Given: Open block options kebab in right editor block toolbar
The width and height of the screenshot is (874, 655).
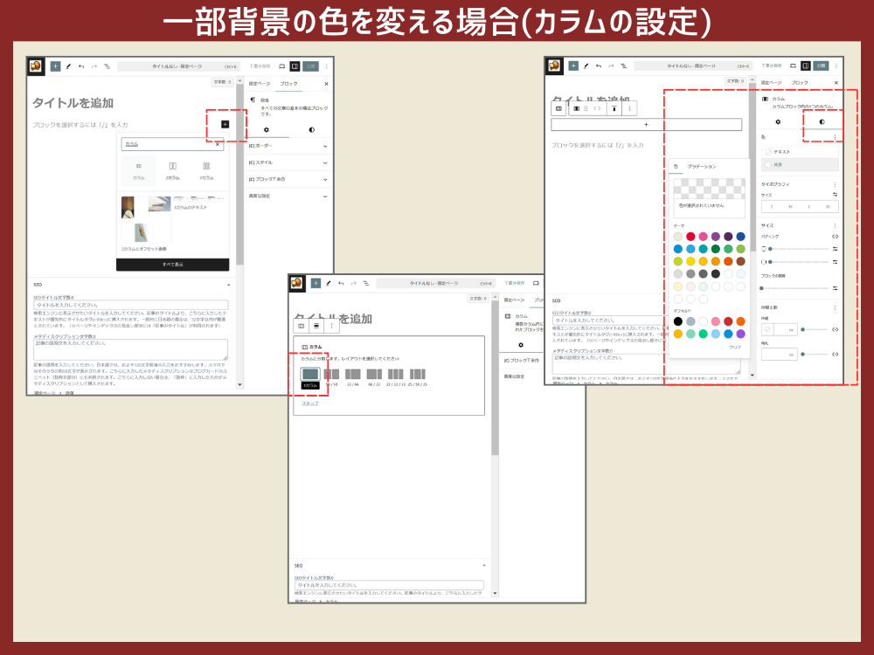Looking at the screenshot, I should coord(629,108).
